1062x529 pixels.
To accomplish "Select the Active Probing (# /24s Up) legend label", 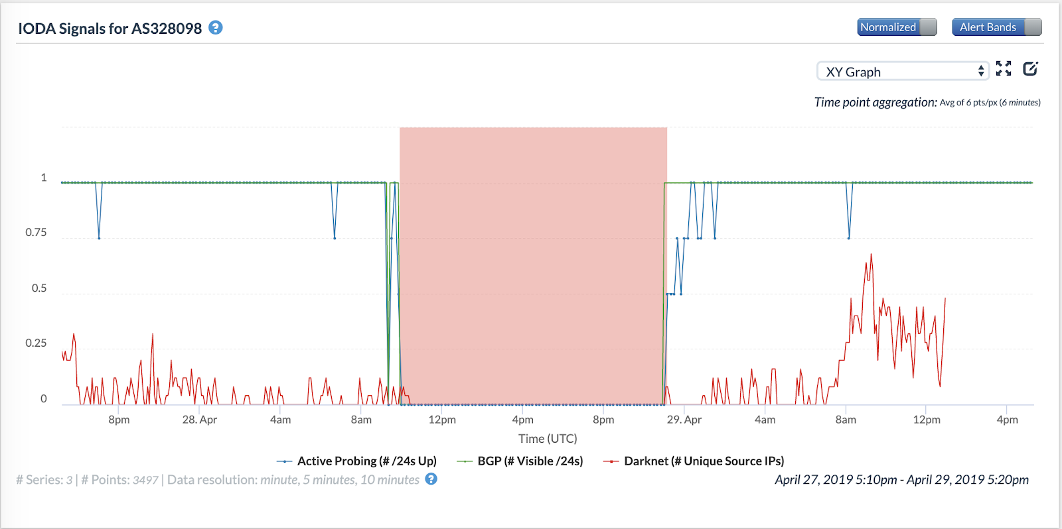I will pyautogui.click(x=366, y=461).
